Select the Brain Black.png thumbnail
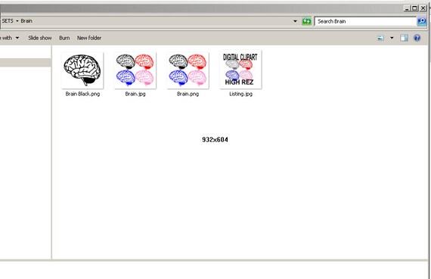This screenshot has height=279, width=431. (82, 70)
